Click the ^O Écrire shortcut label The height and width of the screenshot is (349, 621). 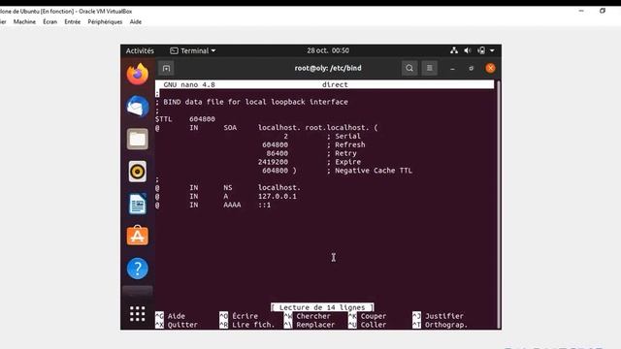pos(239,316)
